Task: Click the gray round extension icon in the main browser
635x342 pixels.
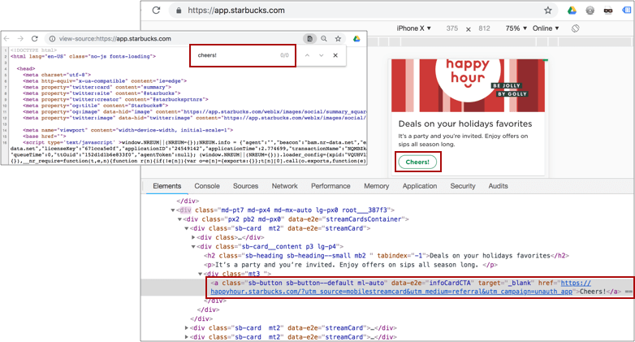Action: coord(590,11)
